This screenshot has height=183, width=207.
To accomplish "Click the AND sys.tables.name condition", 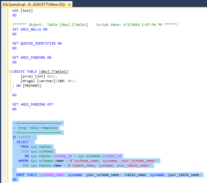I will pyautogui.click(x=88, y=165).
